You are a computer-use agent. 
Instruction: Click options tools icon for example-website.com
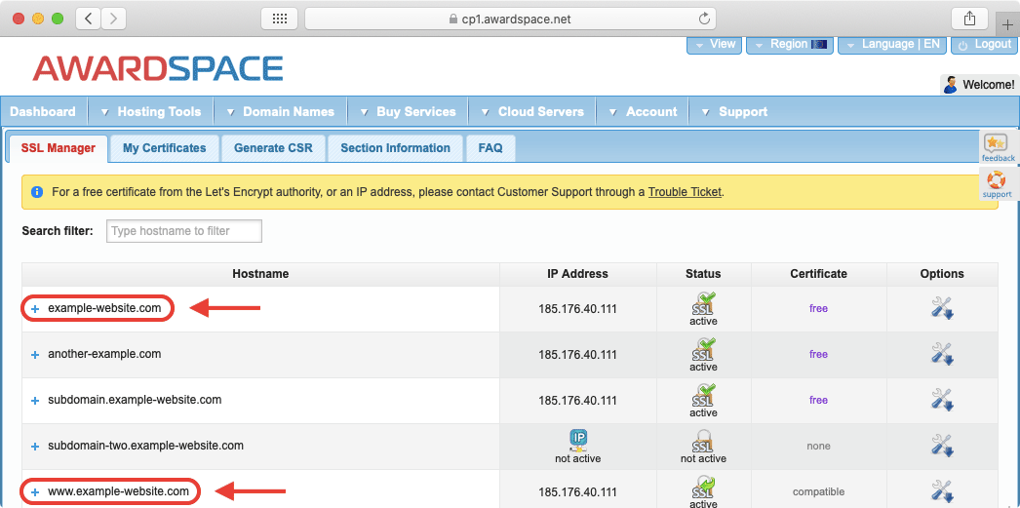(941, 308)
